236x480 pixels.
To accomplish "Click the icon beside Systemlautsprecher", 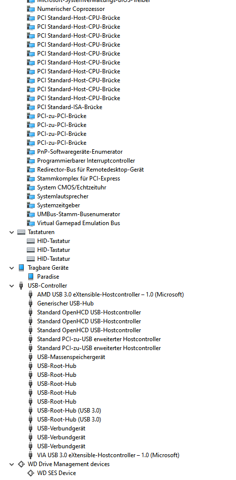I will pyautogui.click(x=31, y=196).
